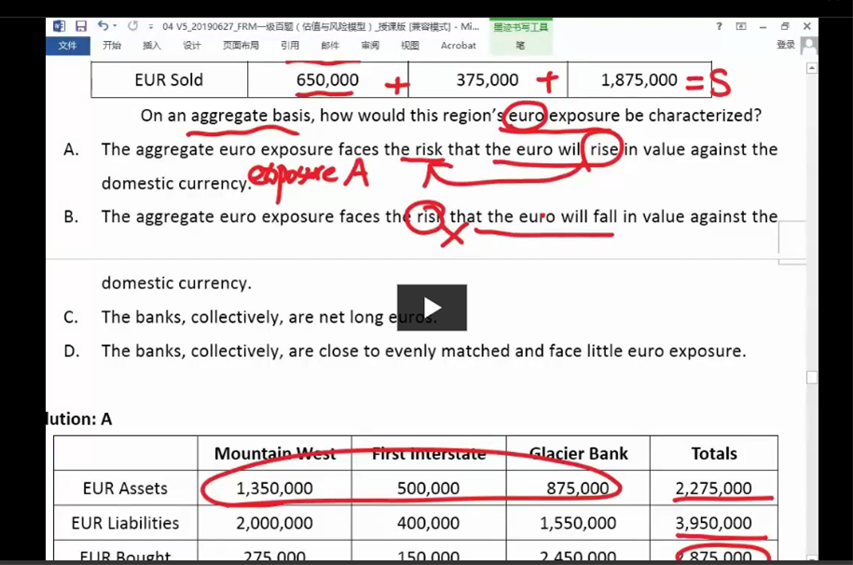The image size is (853, 565).
Task: Click the 500,000 cell
Action: click(x=429, y=489)
